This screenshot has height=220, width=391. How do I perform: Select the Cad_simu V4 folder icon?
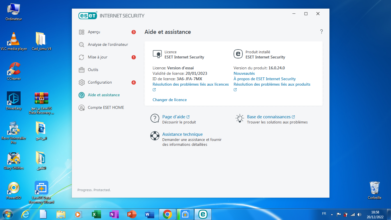coord(42,42)
